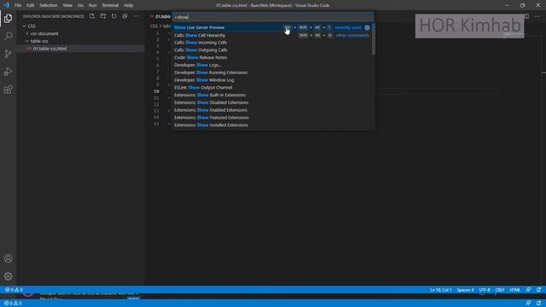Click the HTML file icon beside 01.table-css.html

(30, 49)
